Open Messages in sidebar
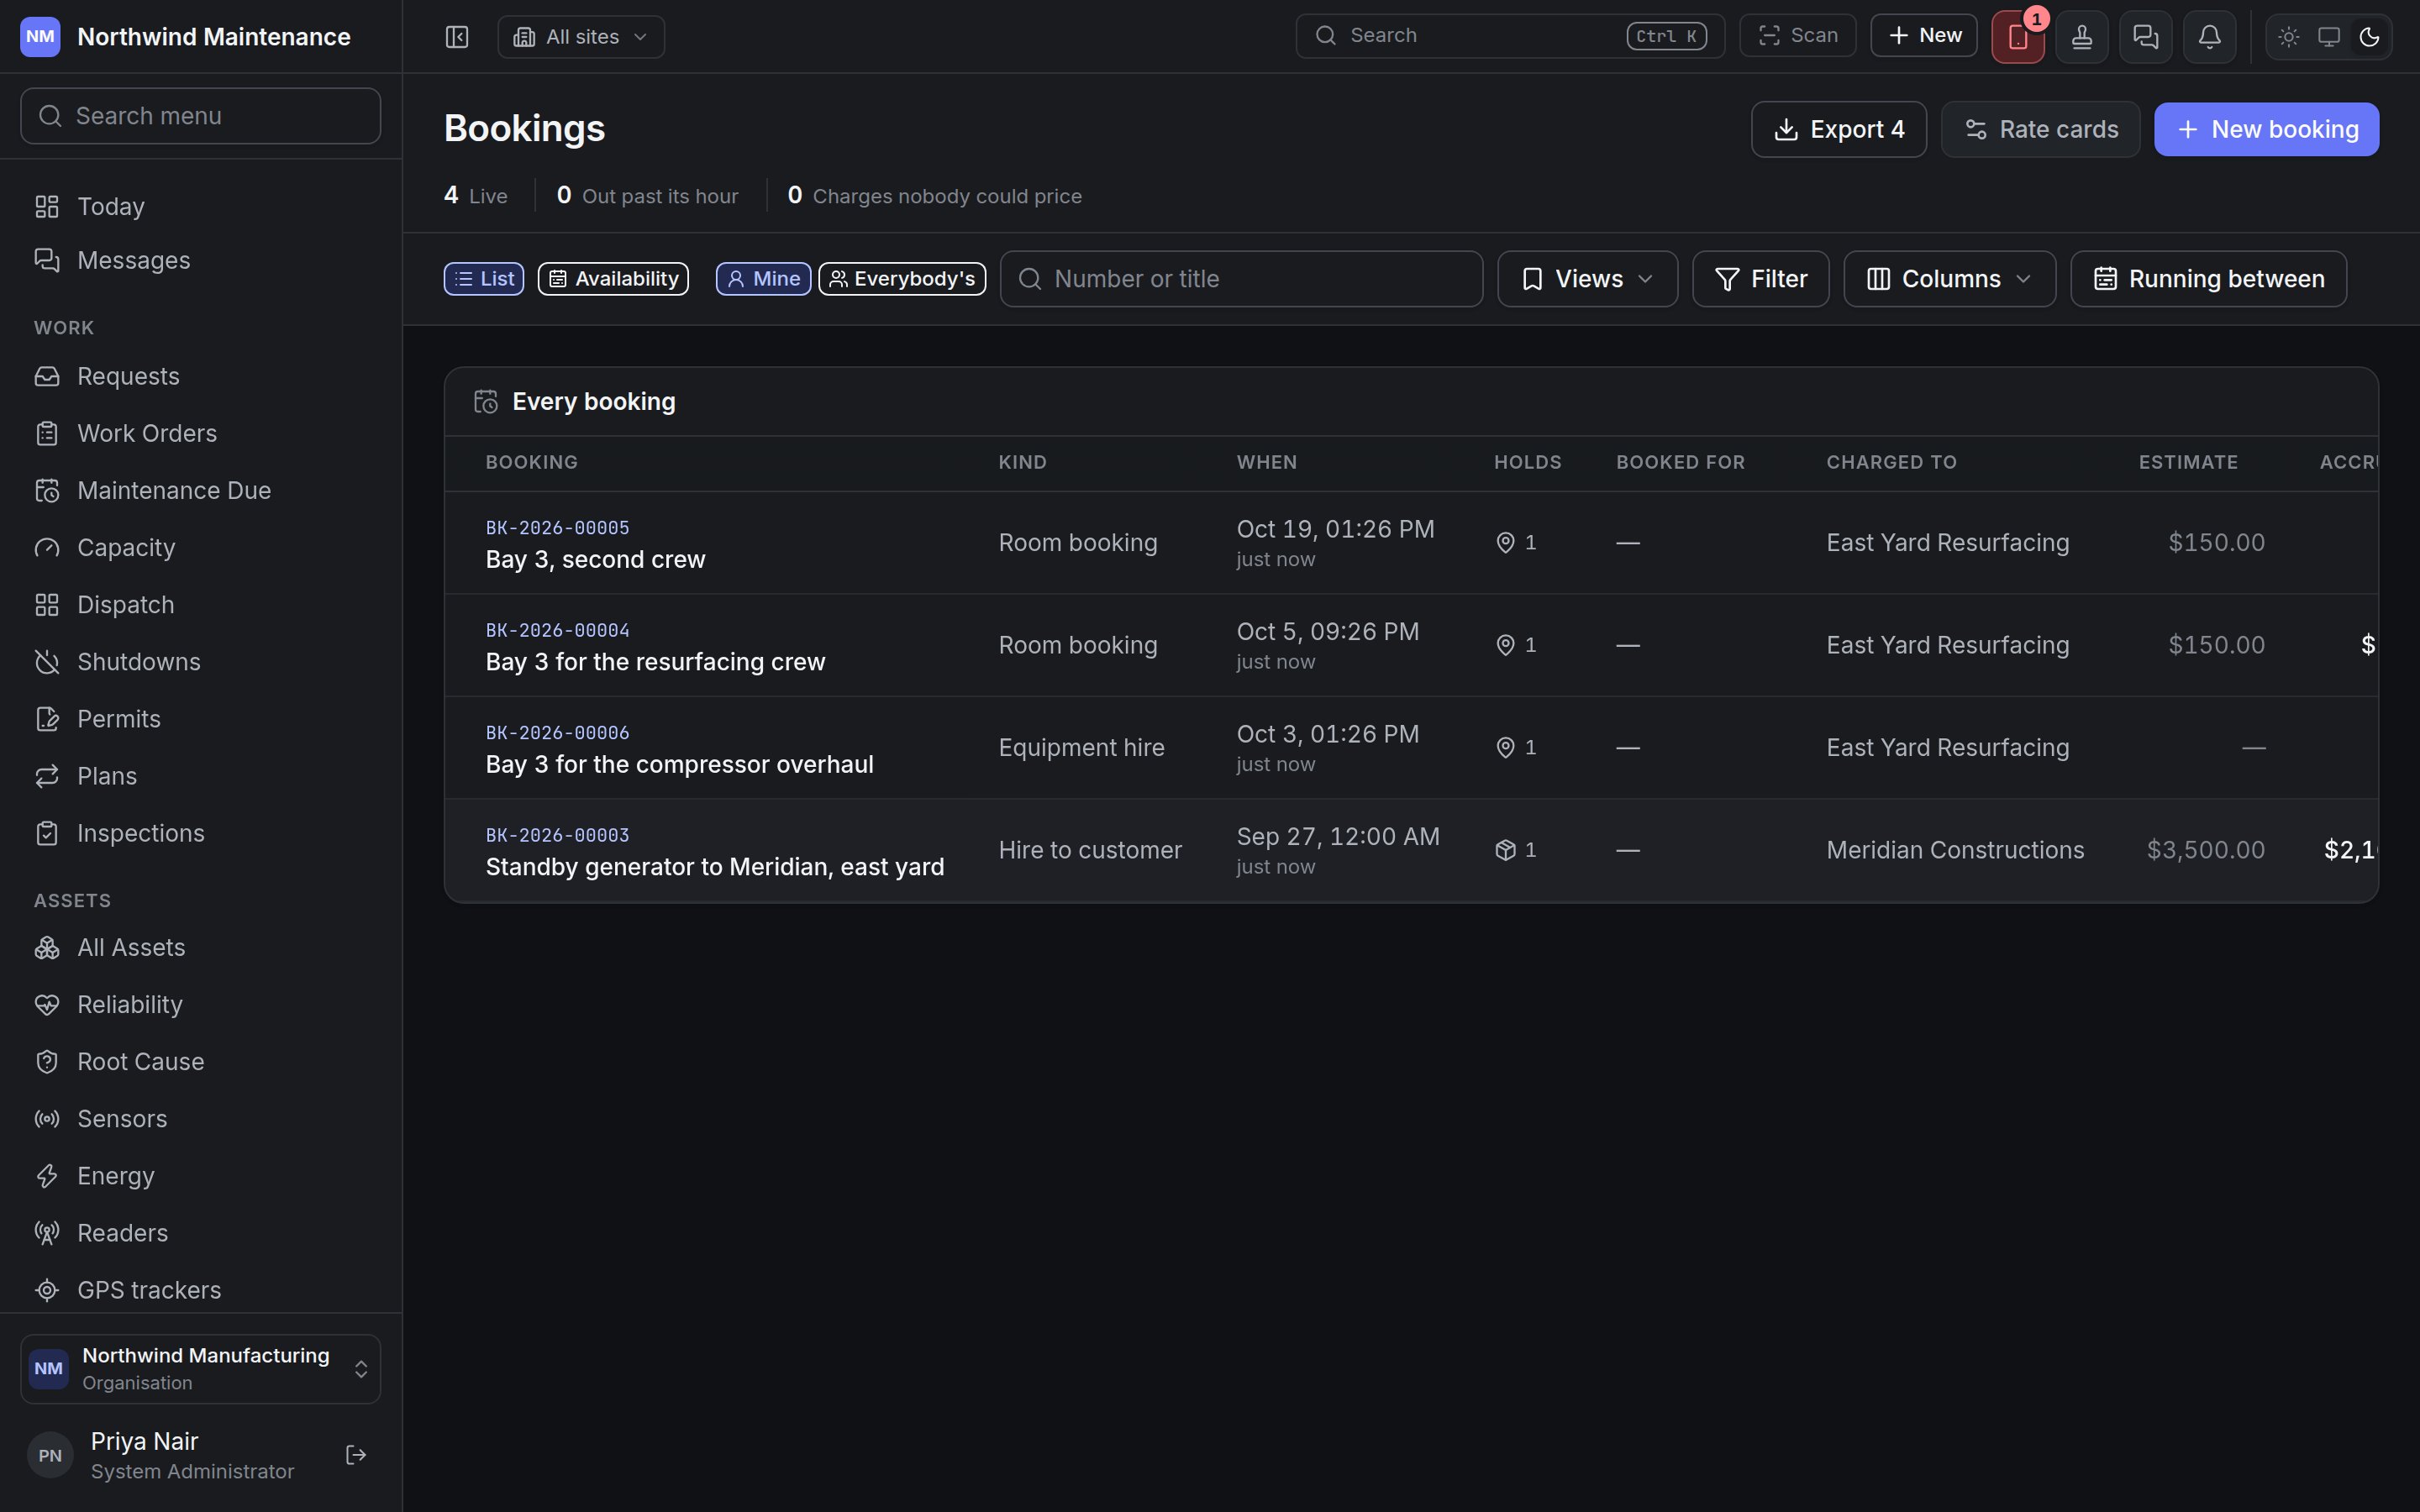 click(201, 261)
